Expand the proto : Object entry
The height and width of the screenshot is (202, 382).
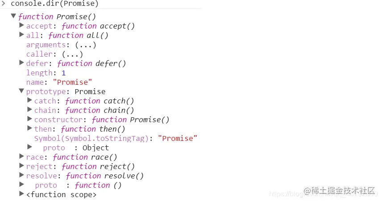[x=29, y=147]
